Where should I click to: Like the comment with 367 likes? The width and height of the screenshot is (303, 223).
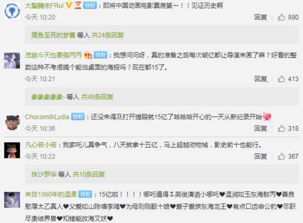[x=282, y=156]
